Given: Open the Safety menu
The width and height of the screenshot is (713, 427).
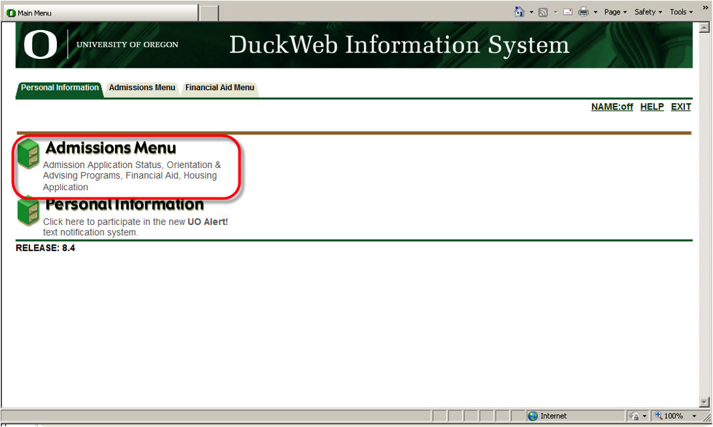Looking at the screenshot, I should tap(648, 12).
